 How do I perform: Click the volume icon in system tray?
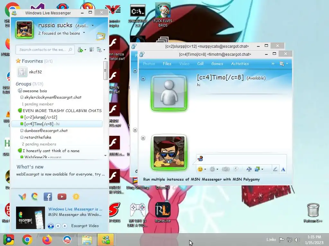[297, 240]
